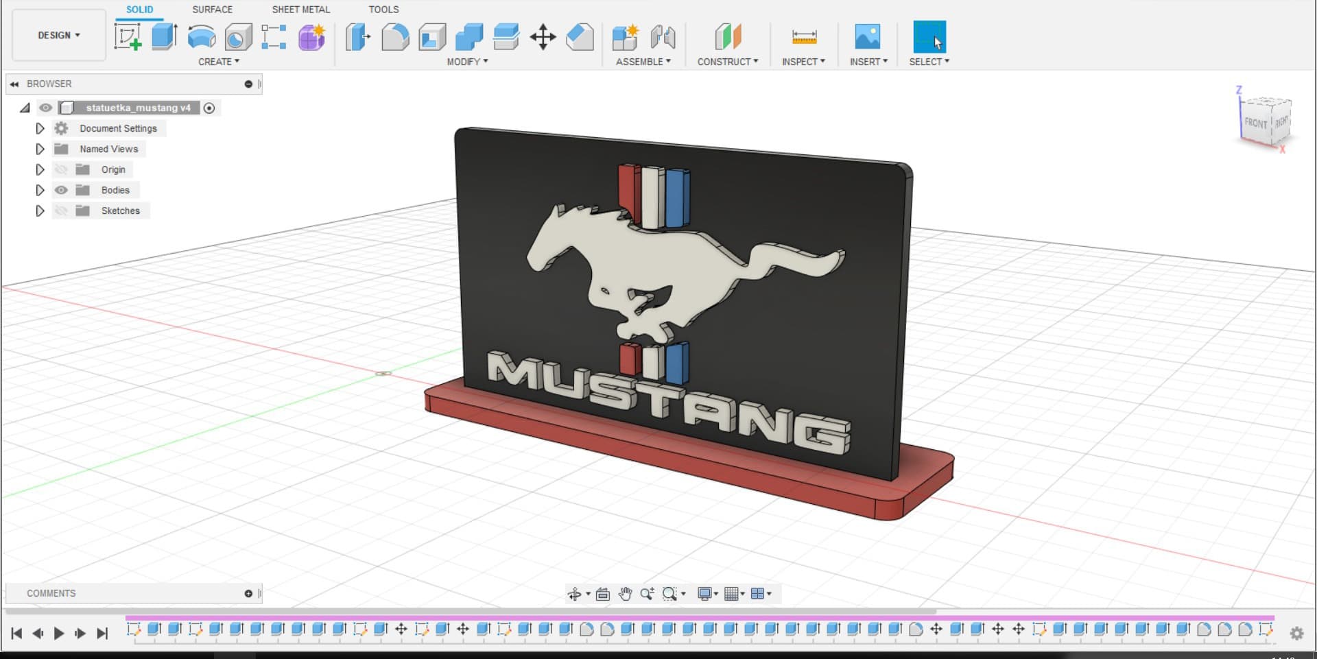This screenshot has width=1317, height=659.
Task: Select the Combine tool
Action: [x=469, y=37]
